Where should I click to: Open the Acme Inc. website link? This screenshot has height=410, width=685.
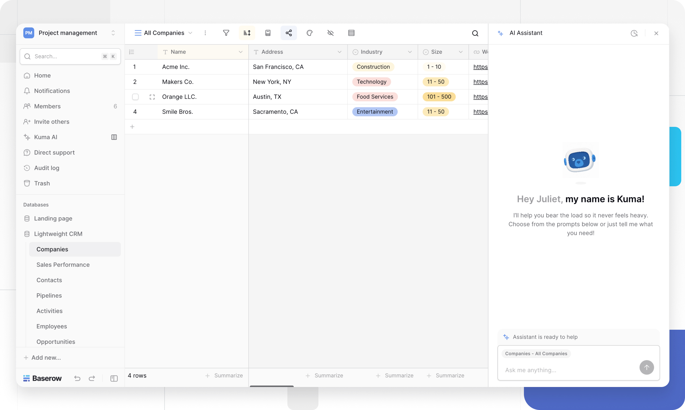pyautogui.click(x=480, y=67)
